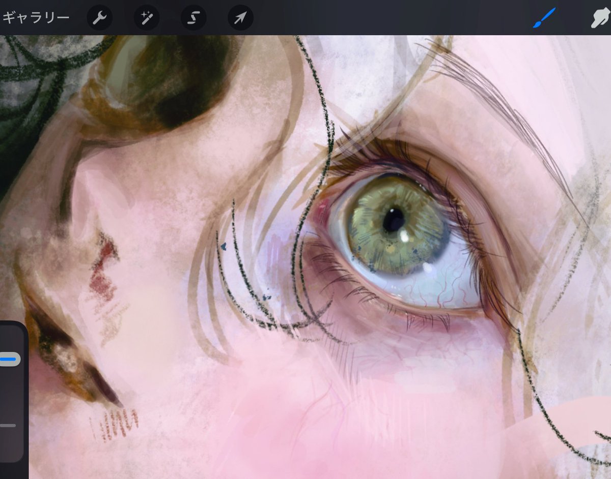Viewport: 611px width, 479px height.
Task: Adjust the brush size slider handle
Action: point(9,359)
